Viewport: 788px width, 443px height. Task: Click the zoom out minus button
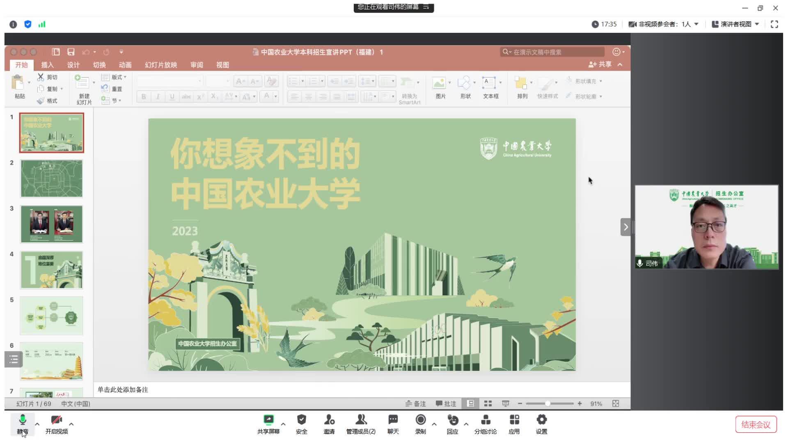[x=520, y=404]
